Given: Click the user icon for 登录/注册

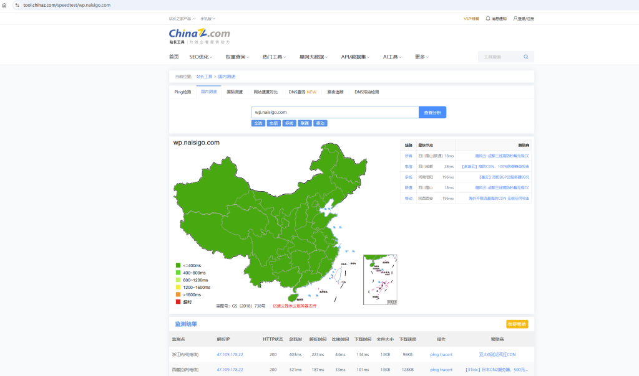Looking at the screenshot, I should [515, 19].
